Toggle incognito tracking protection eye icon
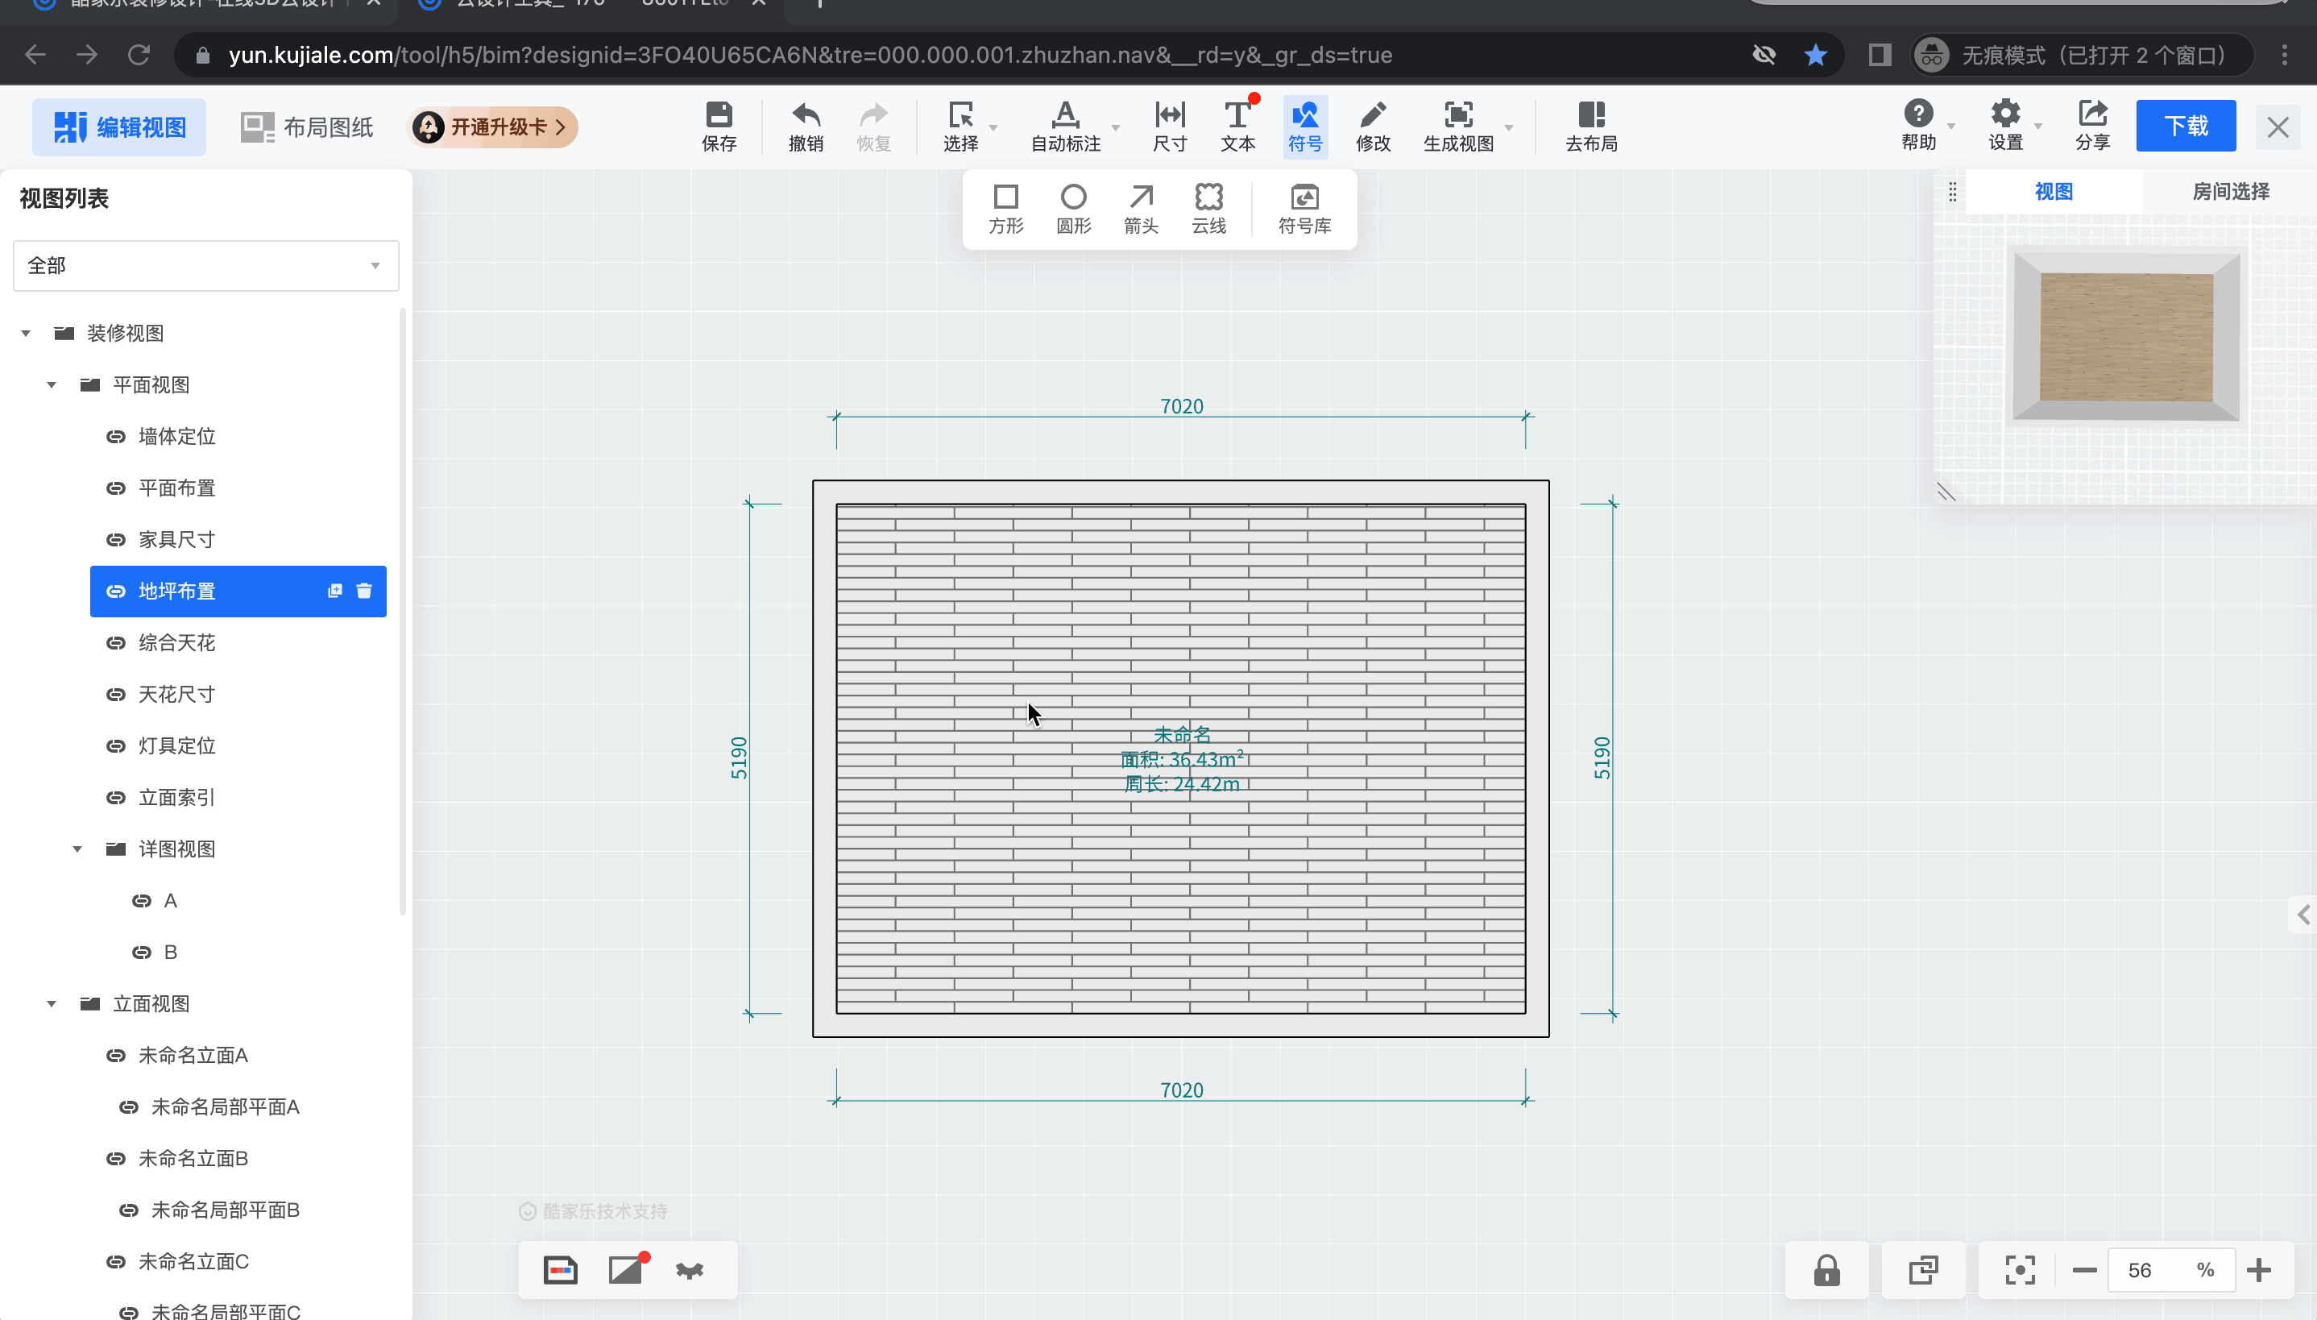This screenshot has width=2317, height=1320. 1764,56
